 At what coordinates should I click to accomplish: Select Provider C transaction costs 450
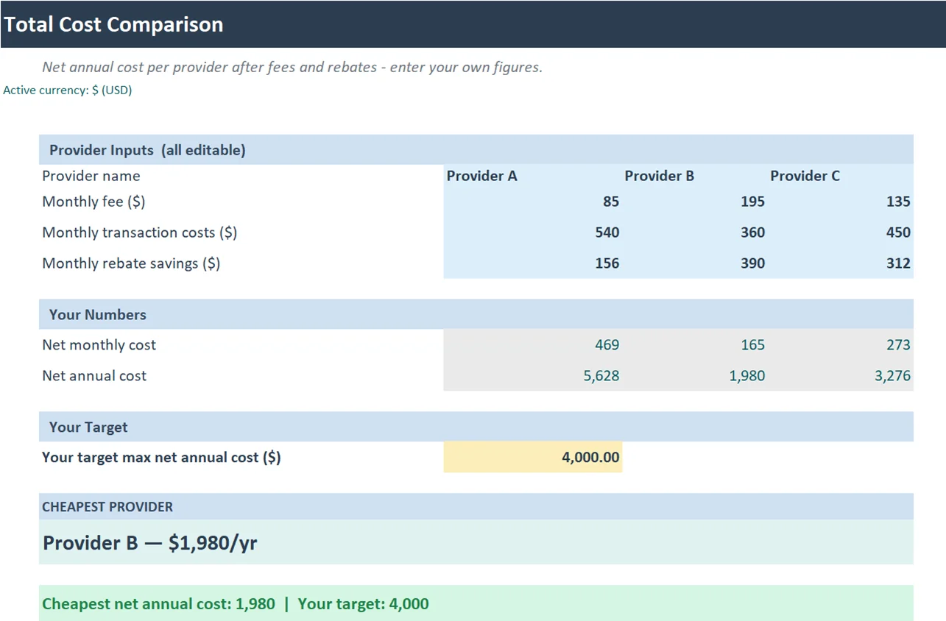click(x=841, y=233)
